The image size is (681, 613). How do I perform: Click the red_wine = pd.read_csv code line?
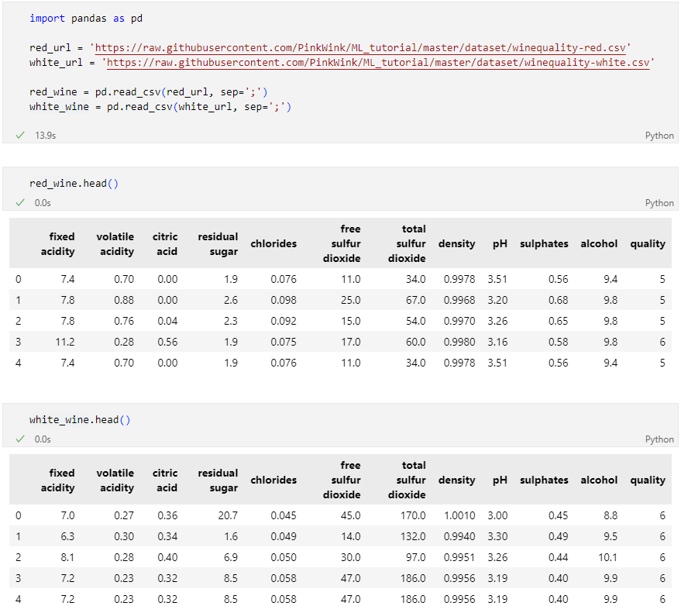click(149, 92)
